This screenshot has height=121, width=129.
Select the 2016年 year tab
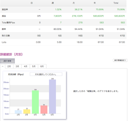click(7, 61)
